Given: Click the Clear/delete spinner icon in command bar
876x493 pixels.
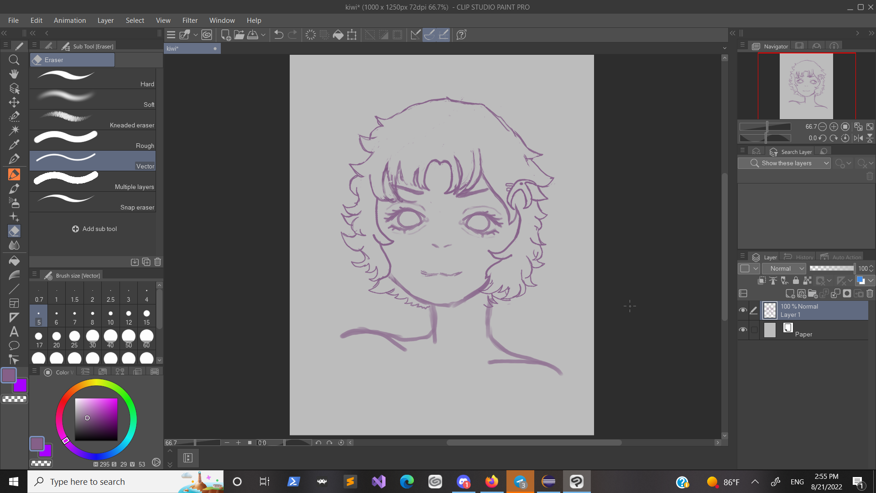Looking at the screenshot, I should (x=311, y=35).
